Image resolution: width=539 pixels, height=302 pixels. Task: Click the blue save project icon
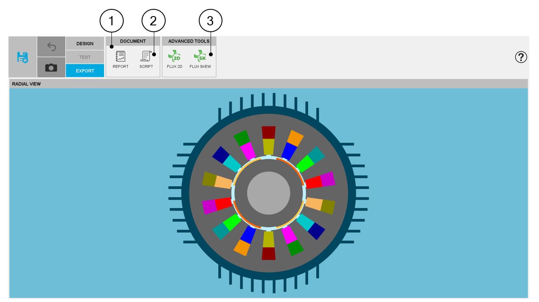click(22, 57)
